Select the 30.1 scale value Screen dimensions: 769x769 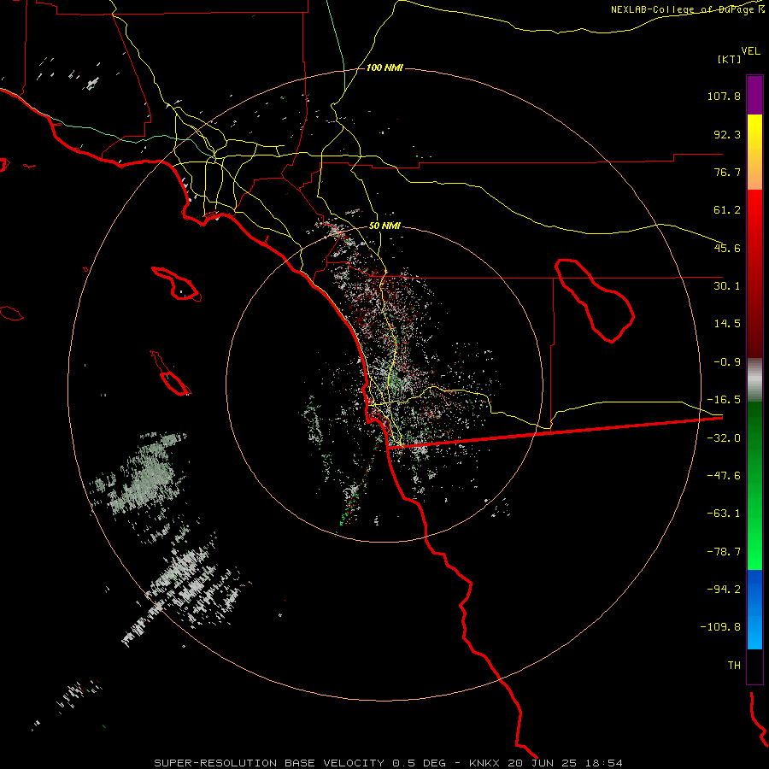727,286
